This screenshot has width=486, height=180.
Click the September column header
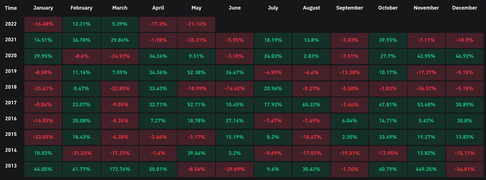[x=350, y=8]
